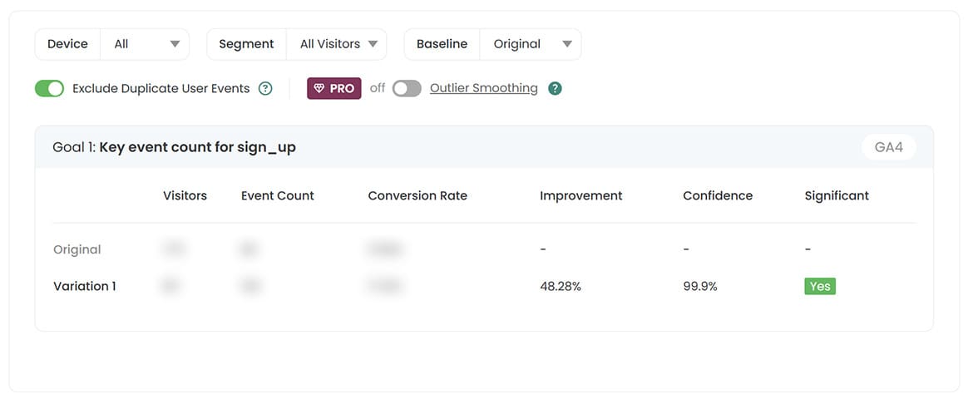Image resolution: width=973 pixels, height=404 pixels.
Task: Click the Significant column header
Action: tap(837, 196)
